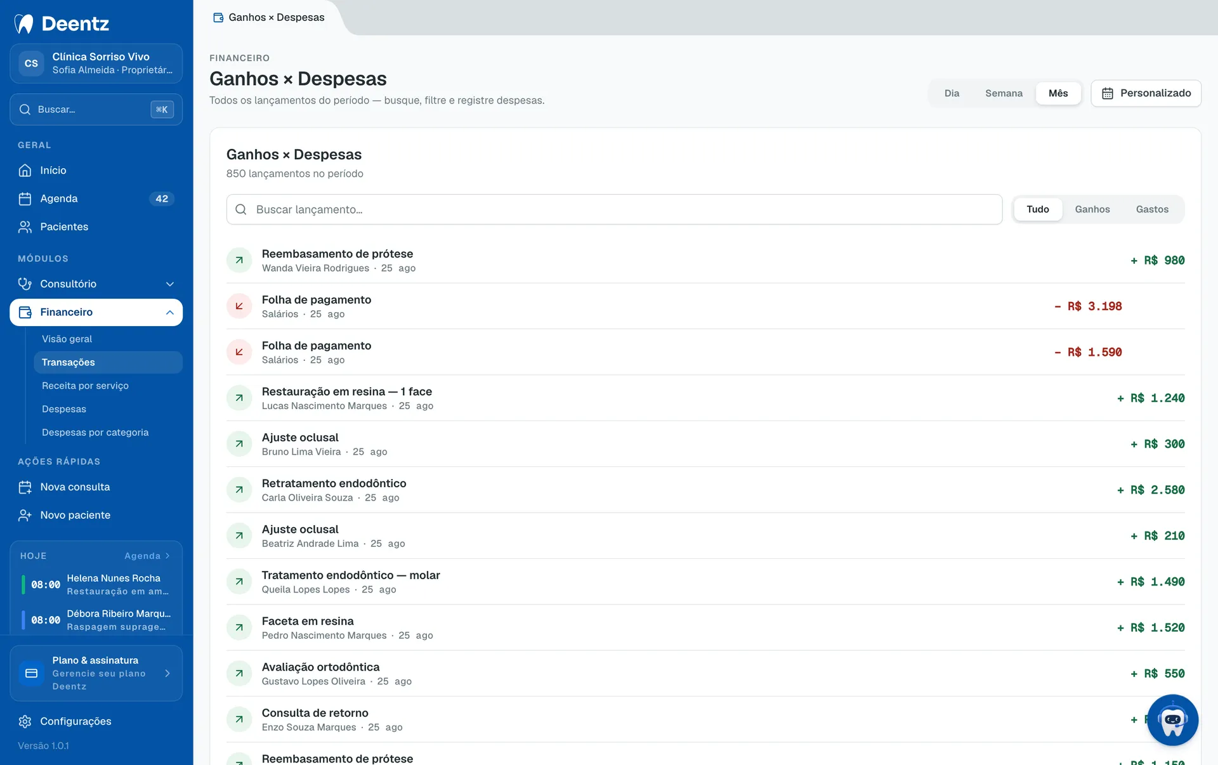Click expense arrow icon for Folha de pagamento R$ 1.590
This screenshot has height=765, width=1218.
click(239, 352)
